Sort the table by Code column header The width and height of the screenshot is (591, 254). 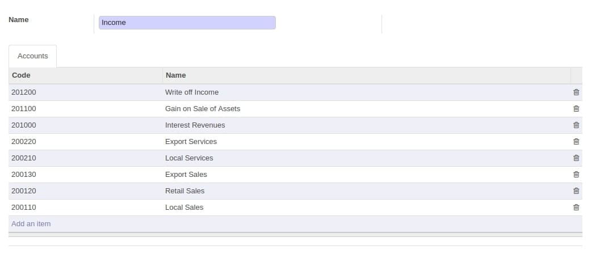21,75
